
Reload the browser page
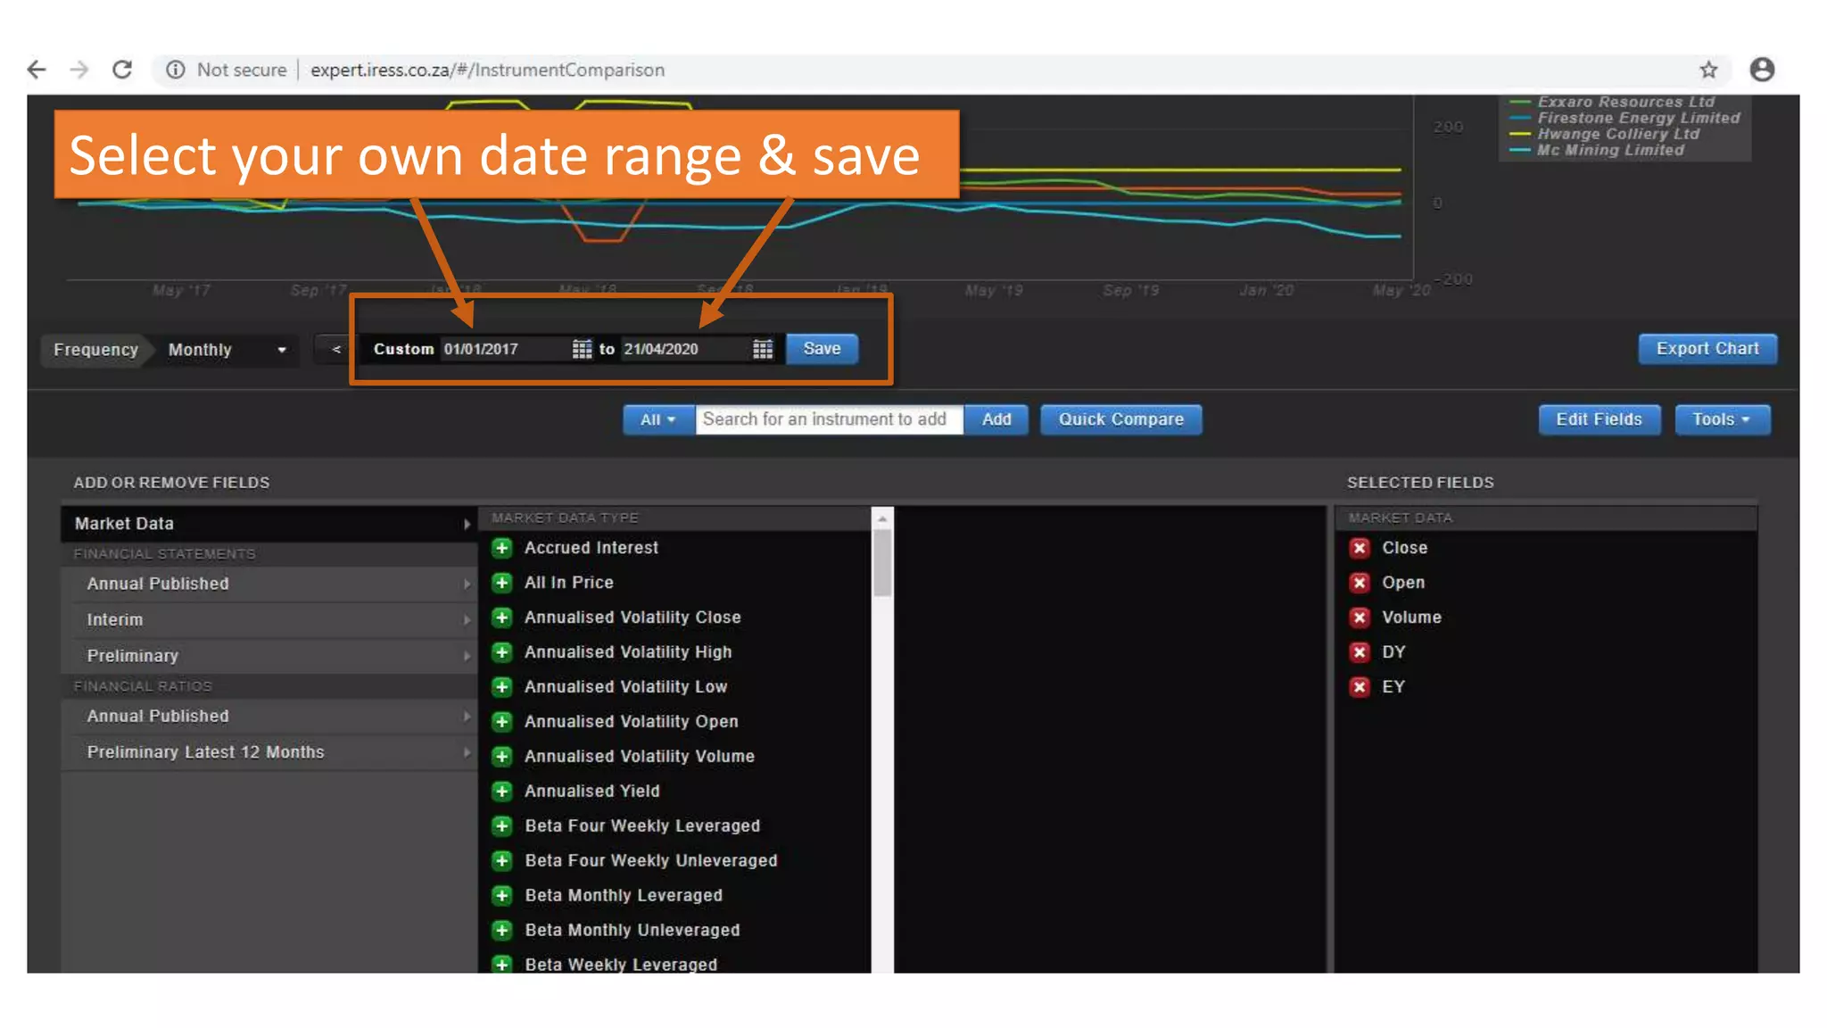click(x=122, y=70)
